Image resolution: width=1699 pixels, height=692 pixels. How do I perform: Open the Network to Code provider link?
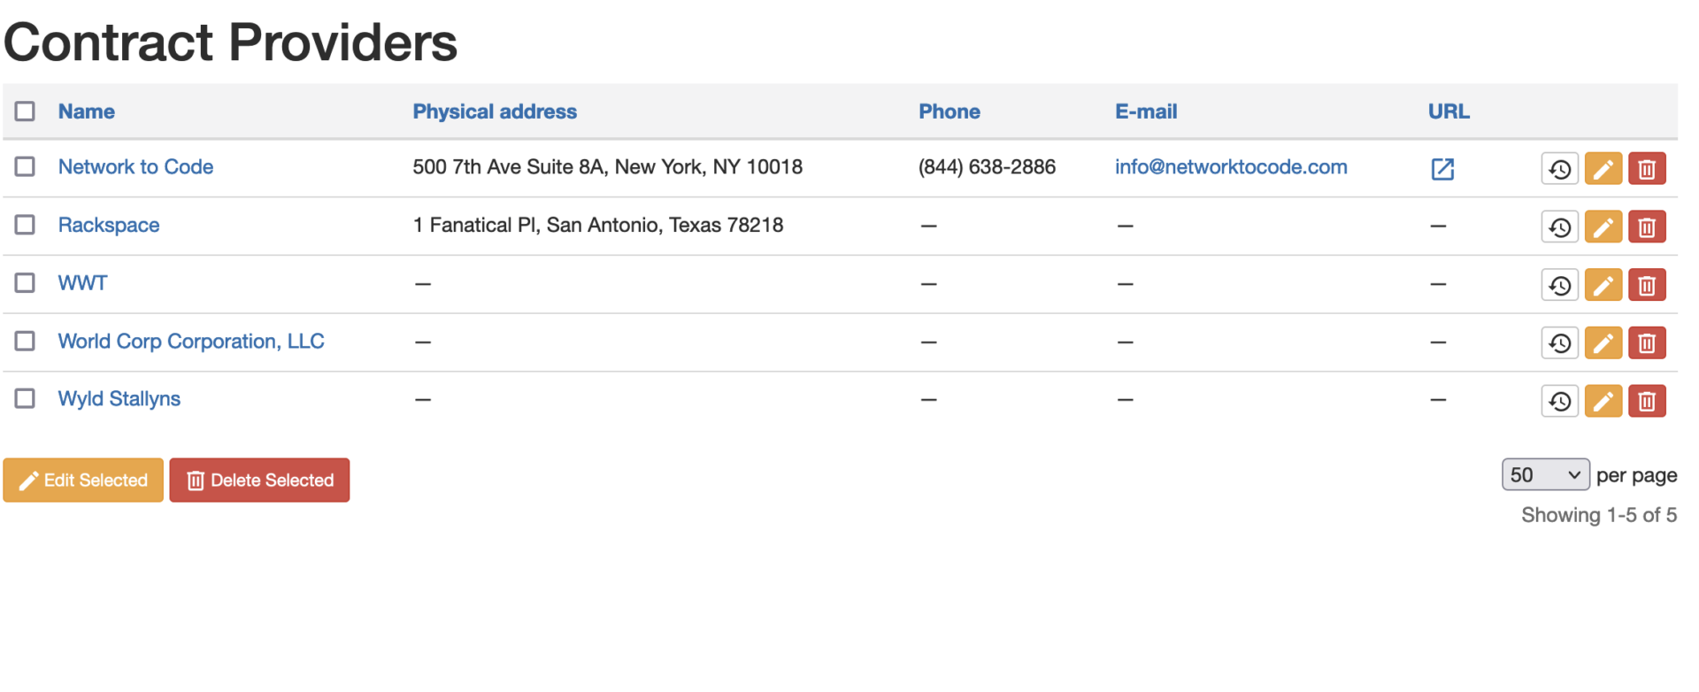pyautogui.click(x=135, y=166)
